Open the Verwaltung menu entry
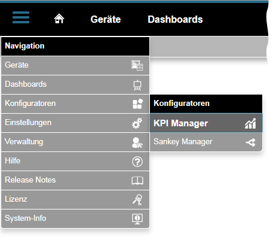Viewport: 276px width, 246px height. point(75,142)
